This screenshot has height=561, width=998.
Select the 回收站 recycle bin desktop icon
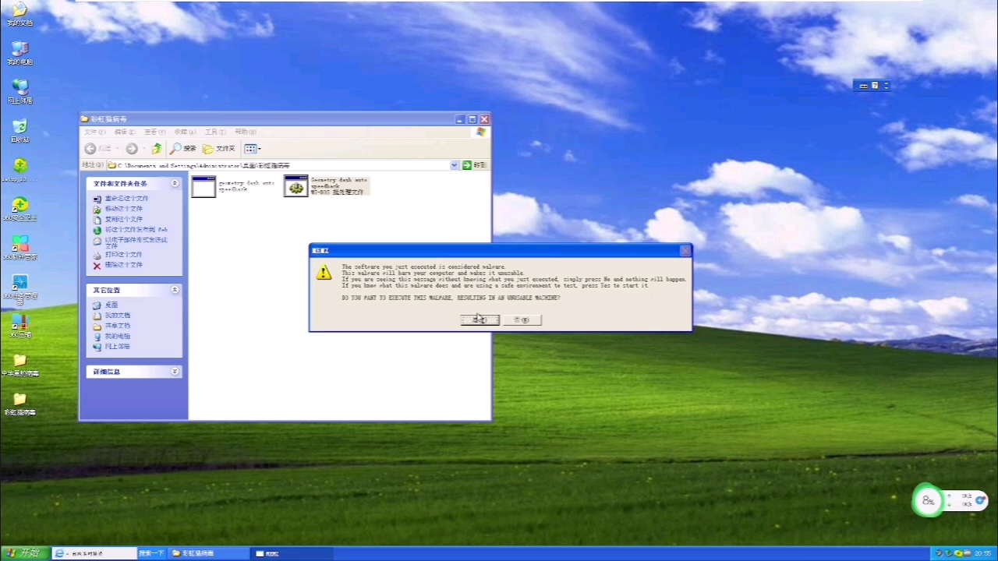[19, 130]
